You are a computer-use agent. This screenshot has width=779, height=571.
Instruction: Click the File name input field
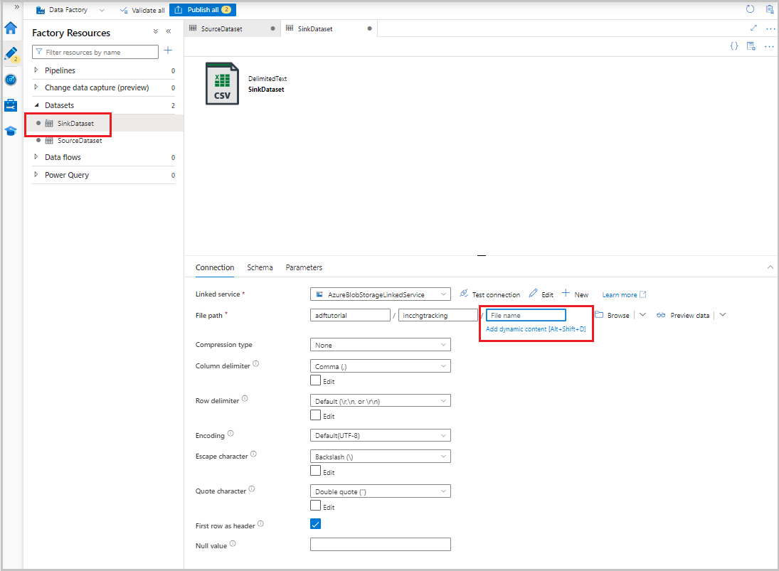coord(526,315)
